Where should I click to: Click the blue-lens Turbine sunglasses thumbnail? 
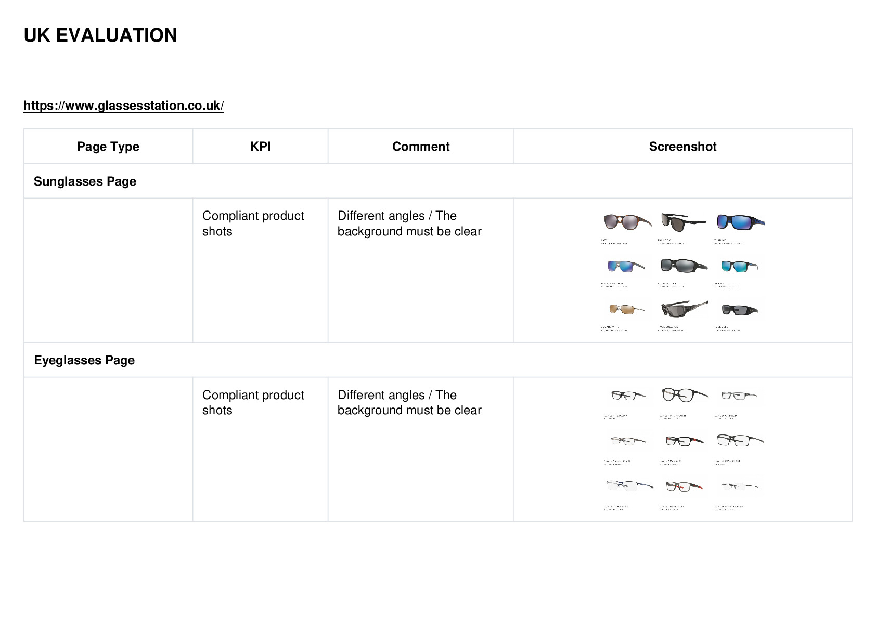(741, 222)
